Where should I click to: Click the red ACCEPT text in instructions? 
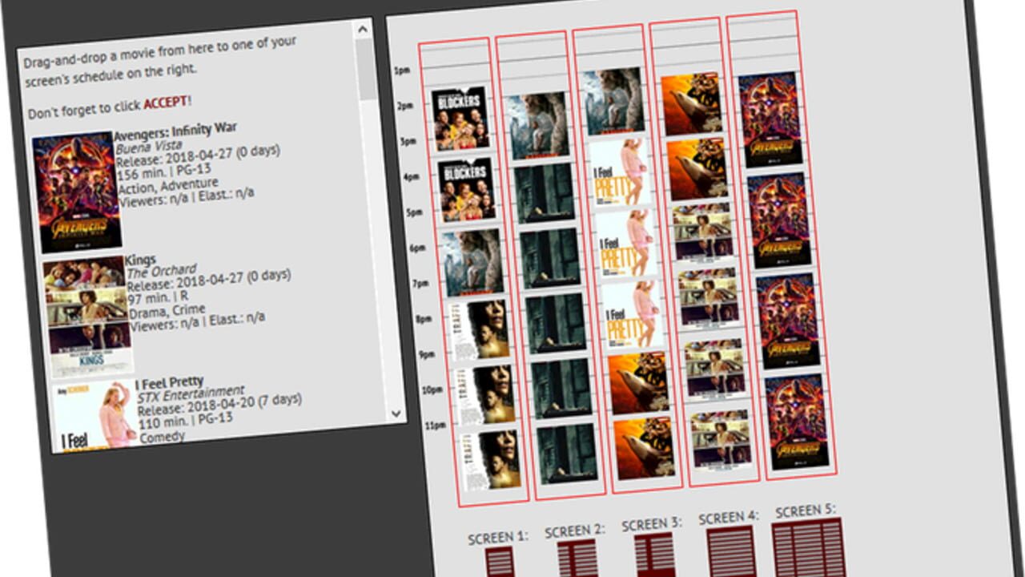tap(167, 103)
